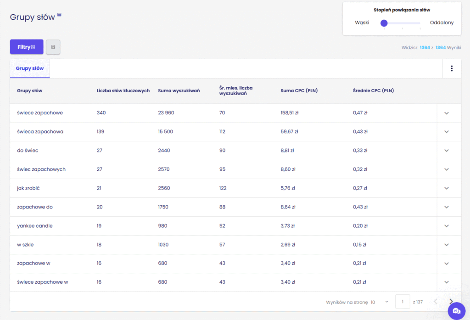
Task: Go to next results page arrow
Action: pos(451,301)
